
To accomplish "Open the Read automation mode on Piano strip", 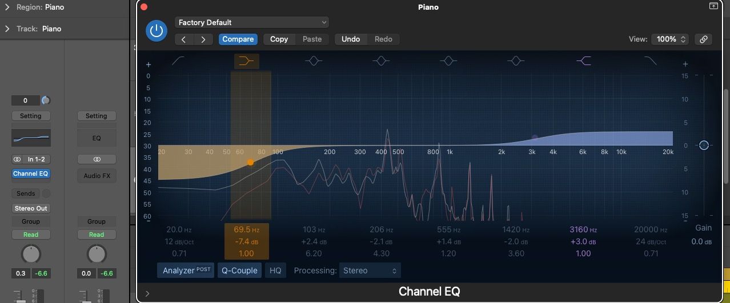I will coord(31,235).
